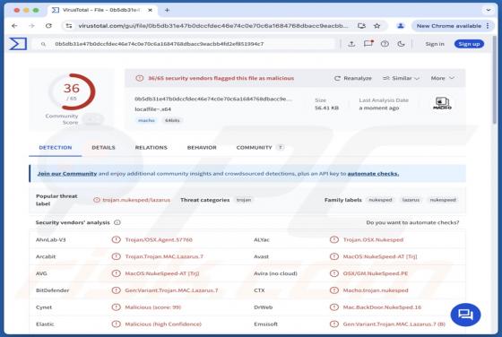Screen dimensions: 502x337
Task: Click the install app icon in address bar
Action: 361,26
